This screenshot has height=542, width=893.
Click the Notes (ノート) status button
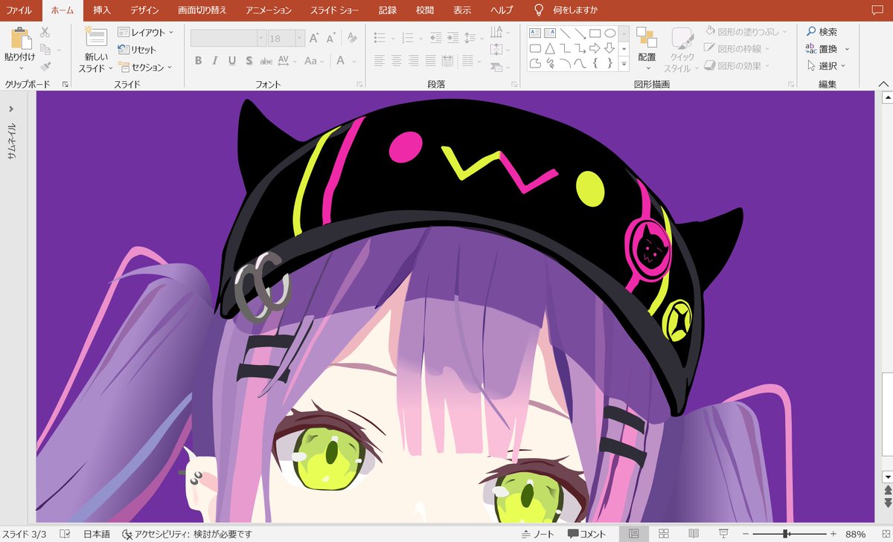click(537, 534)
